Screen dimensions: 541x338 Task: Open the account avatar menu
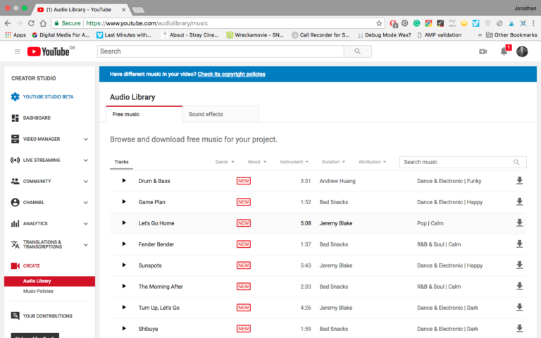tap(522, 51)
